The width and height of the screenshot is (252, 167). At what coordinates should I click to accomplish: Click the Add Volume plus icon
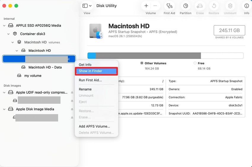(x=146, y=6)
